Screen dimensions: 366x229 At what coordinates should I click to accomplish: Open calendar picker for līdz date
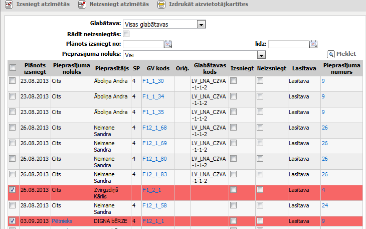(x=313, y=44)
